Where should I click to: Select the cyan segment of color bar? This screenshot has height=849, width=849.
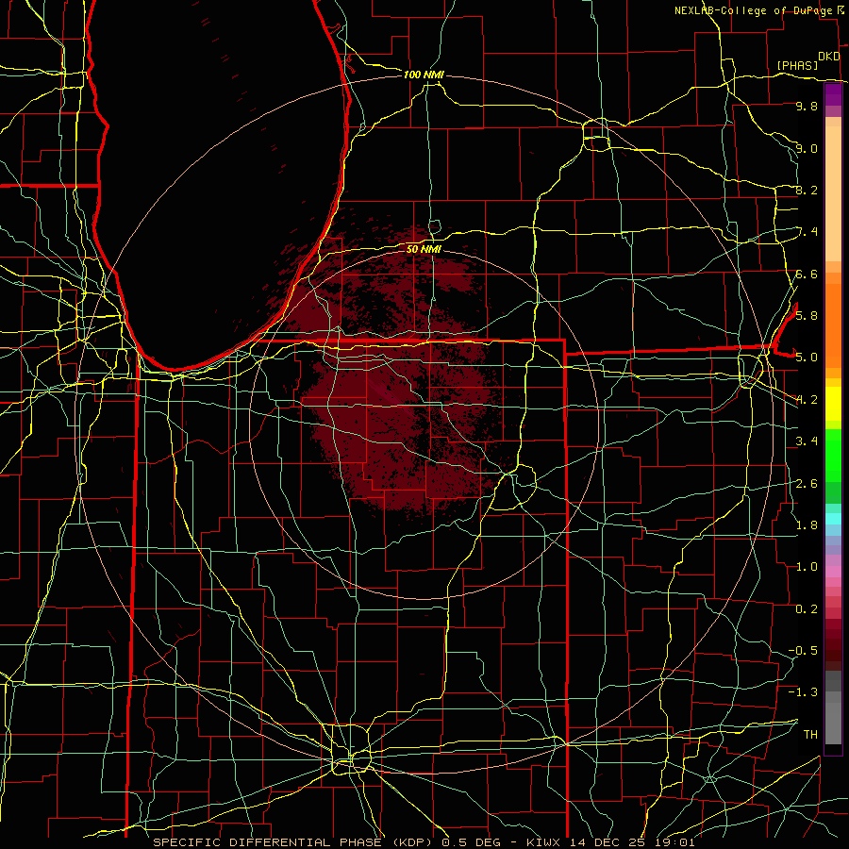click(833, 519)
